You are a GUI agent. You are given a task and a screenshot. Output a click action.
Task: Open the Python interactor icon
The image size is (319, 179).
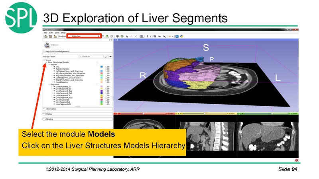[x=182, y=36]
